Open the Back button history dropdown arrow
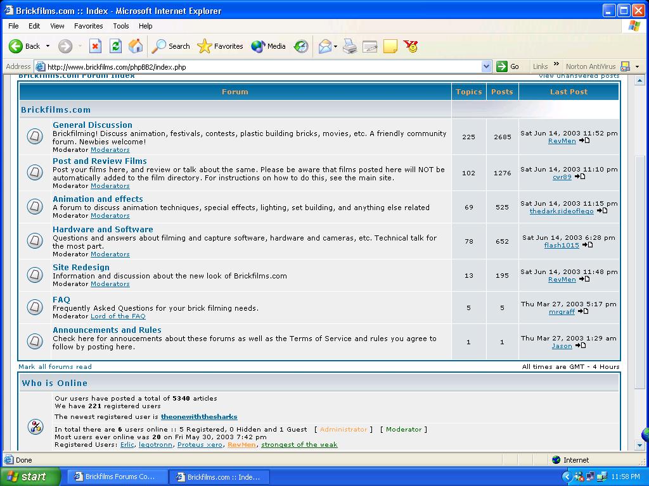 coord(48,46)
